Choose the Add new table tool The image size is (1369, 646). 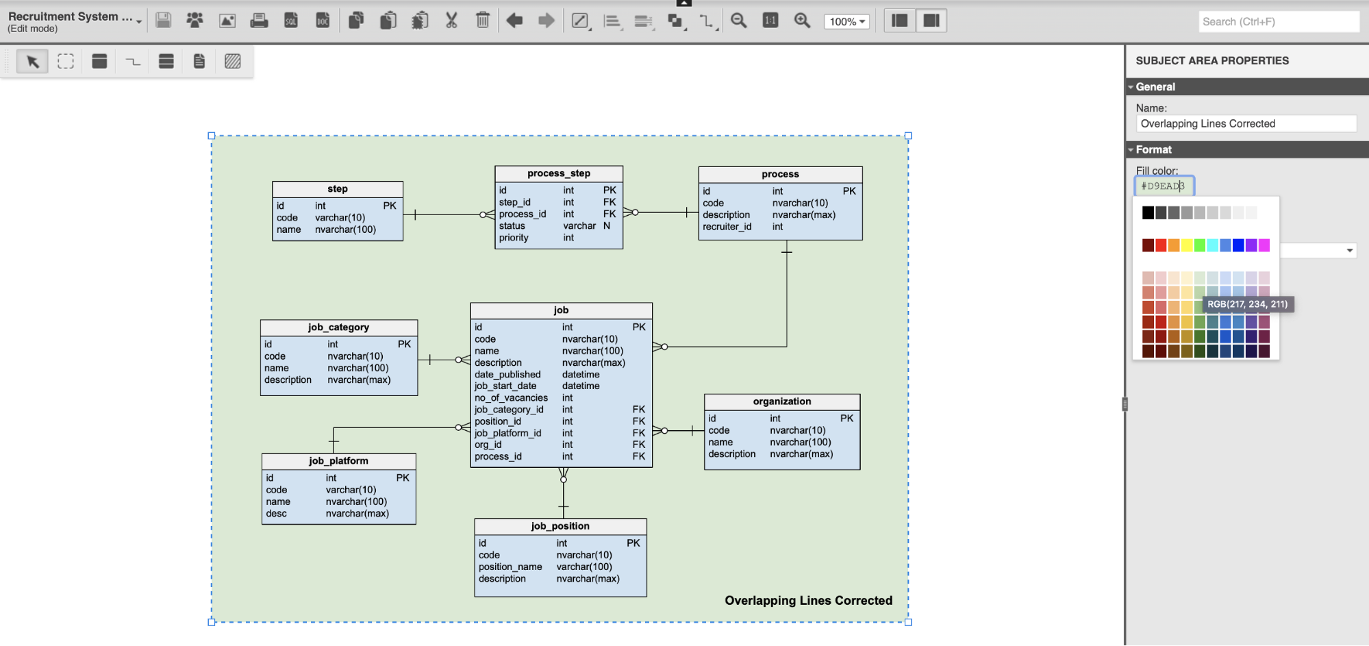coord(99,62)
